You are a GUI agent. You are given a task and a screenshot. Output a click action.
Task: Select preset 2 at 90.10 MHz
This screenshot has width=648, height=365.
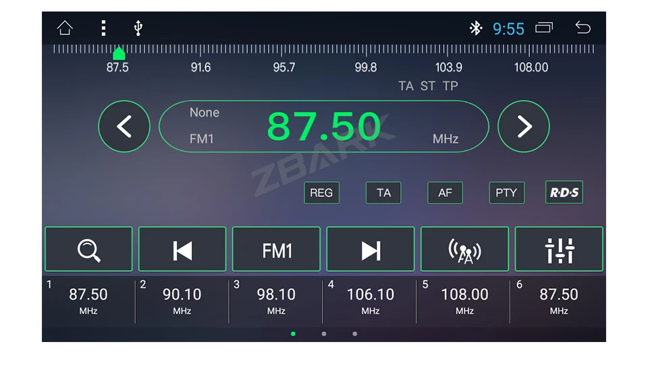click(182, 302)
